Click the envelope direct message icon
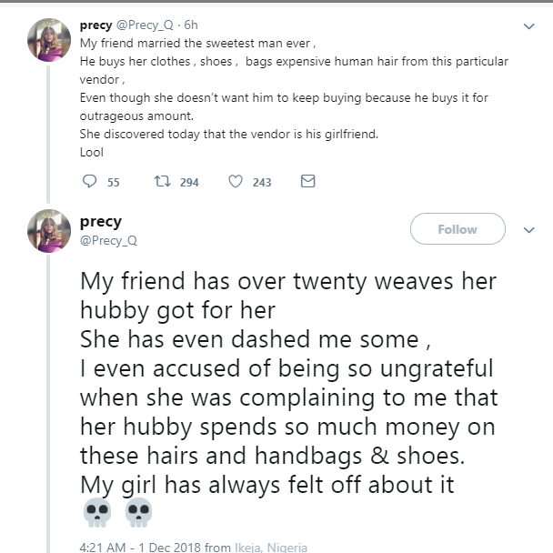Viewport: 553px width, 553px height. (x=307, y=182)
